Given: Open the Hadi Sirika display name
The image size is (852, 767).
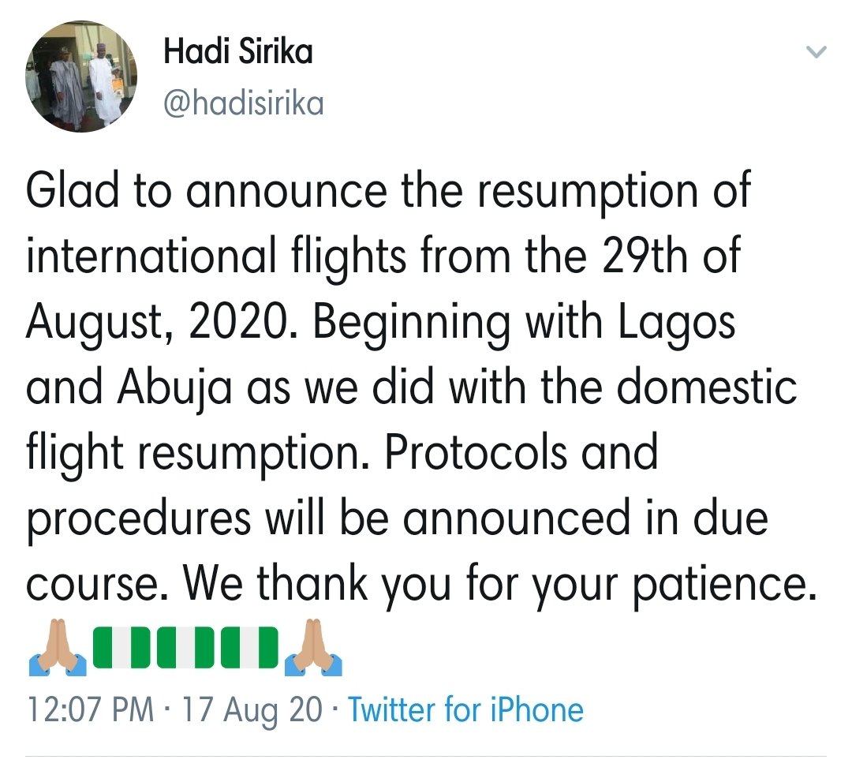Looking at the screenshot, I should point(237,52).
